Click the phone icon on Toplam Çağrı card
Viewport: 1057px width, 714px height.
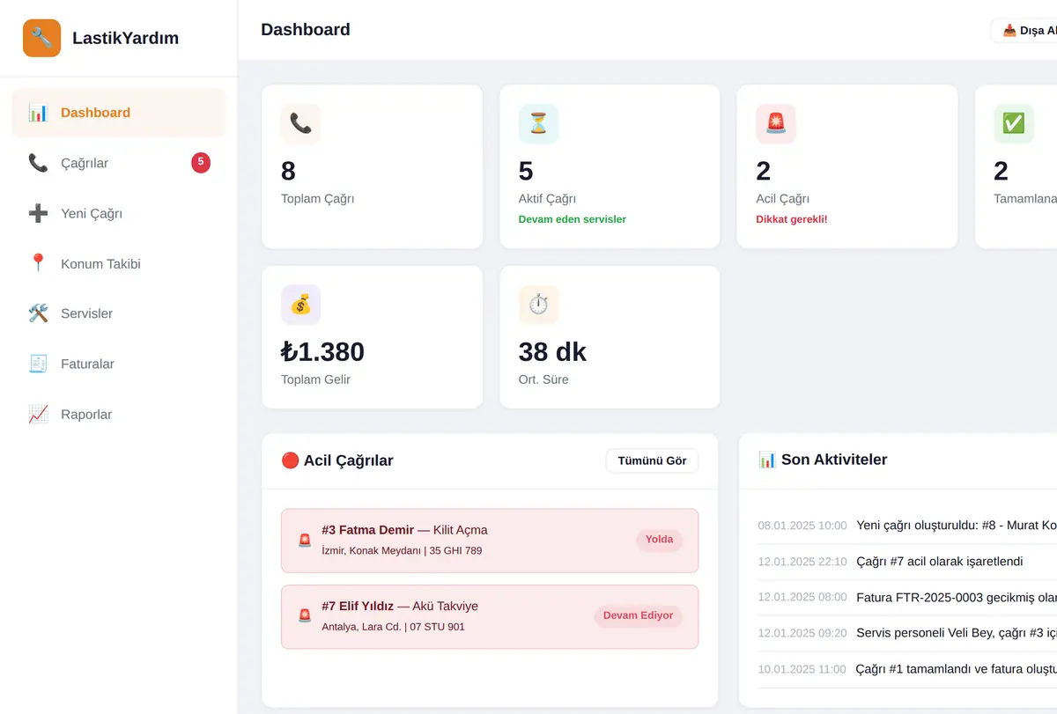tap(300, 124)
